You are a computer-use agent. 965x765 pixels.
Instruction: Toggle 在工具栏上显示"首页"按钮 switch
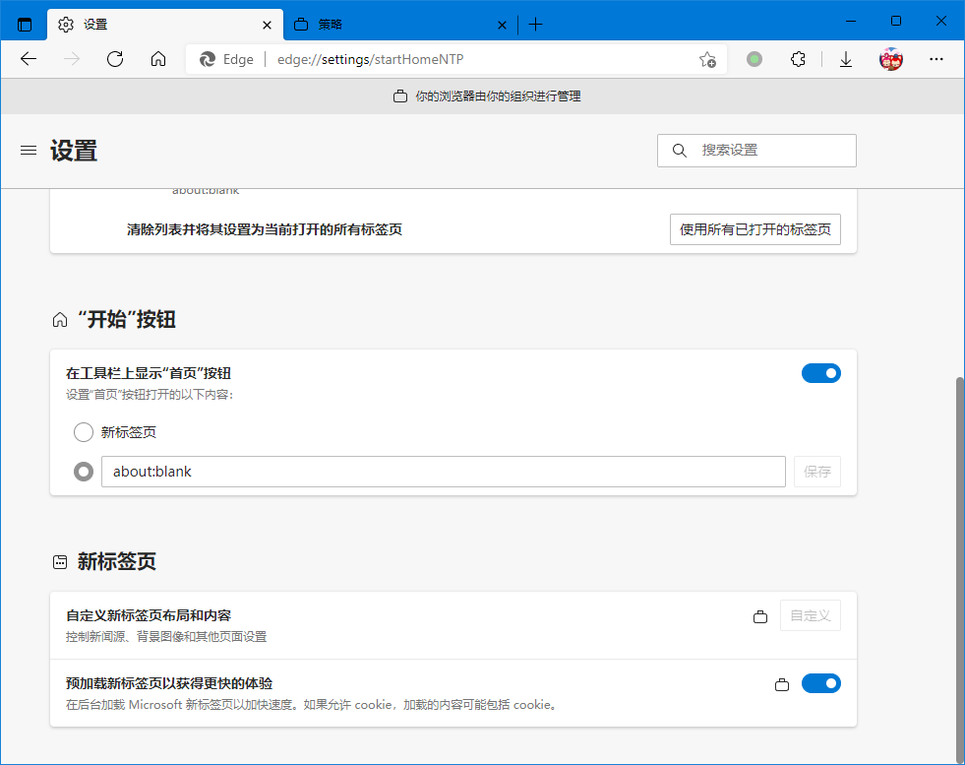(821, 373)
